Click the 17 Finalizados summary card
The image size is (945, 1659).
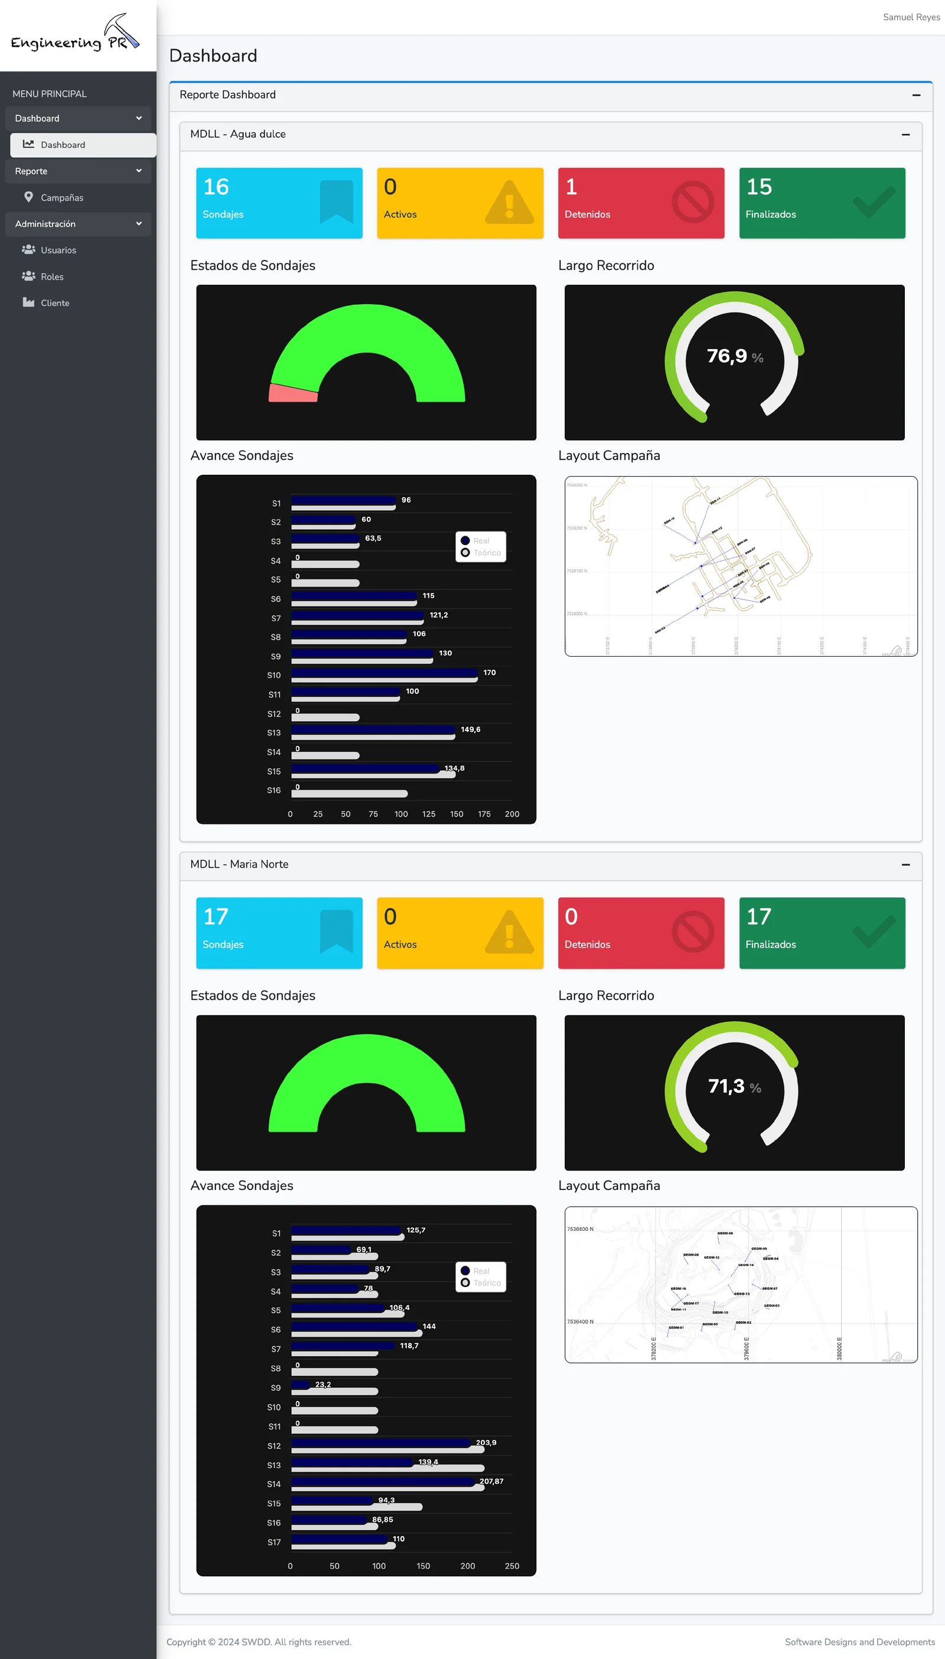[x=822, y=933]
